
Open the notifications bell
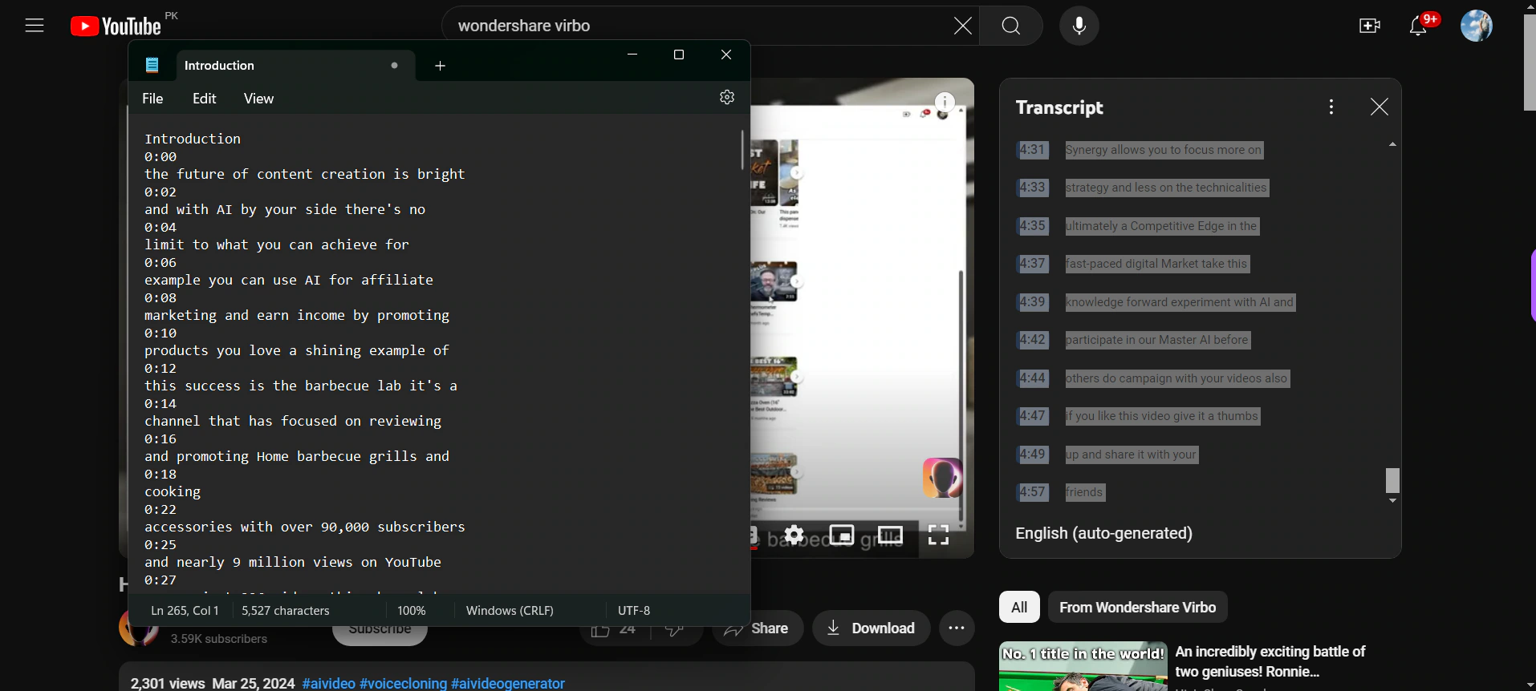(x=1418, y=26)
